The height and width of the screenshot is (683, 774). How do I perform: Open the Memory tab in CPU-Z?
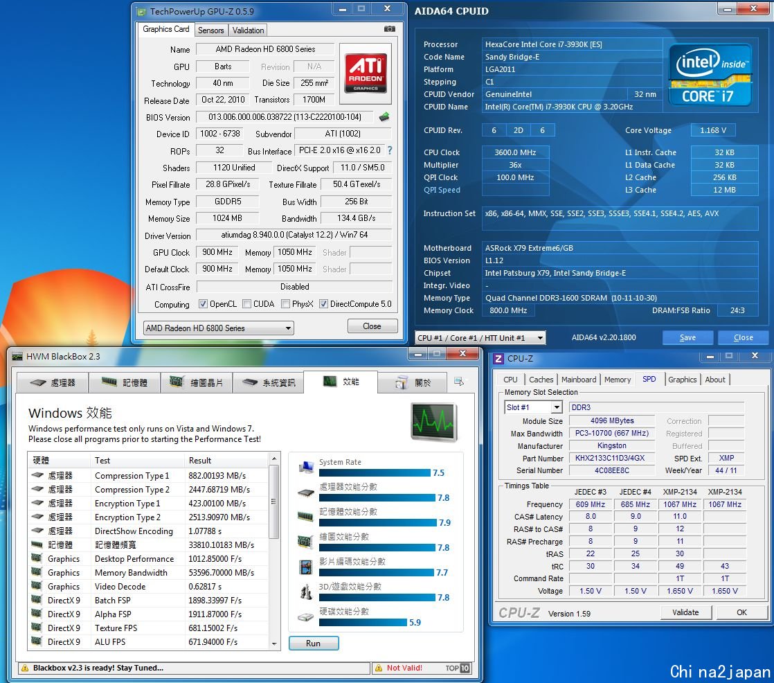[x=617, y=380]
